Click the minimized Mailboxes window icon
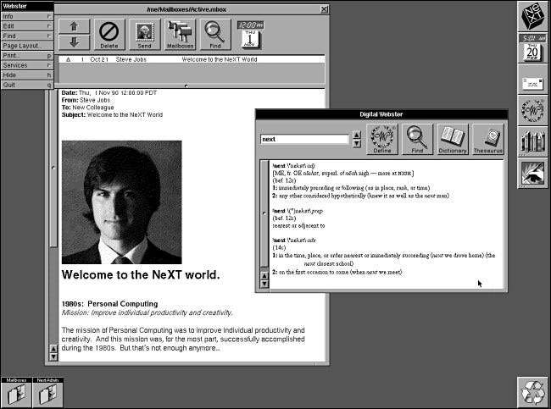This screenshot has width=551, height=409. pyautogui.click(x=16, y=392)
